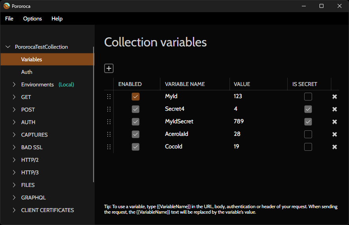
Task: Click the drag handle of MyId row
Action: 109,97
